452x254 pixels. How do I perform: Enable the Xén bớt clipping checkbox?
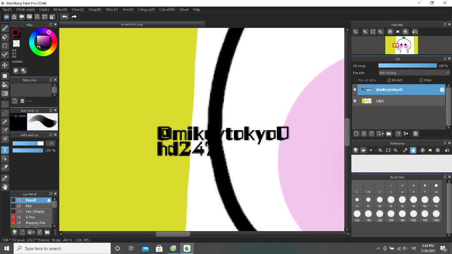pyautogui.click(x=388, y=80)
